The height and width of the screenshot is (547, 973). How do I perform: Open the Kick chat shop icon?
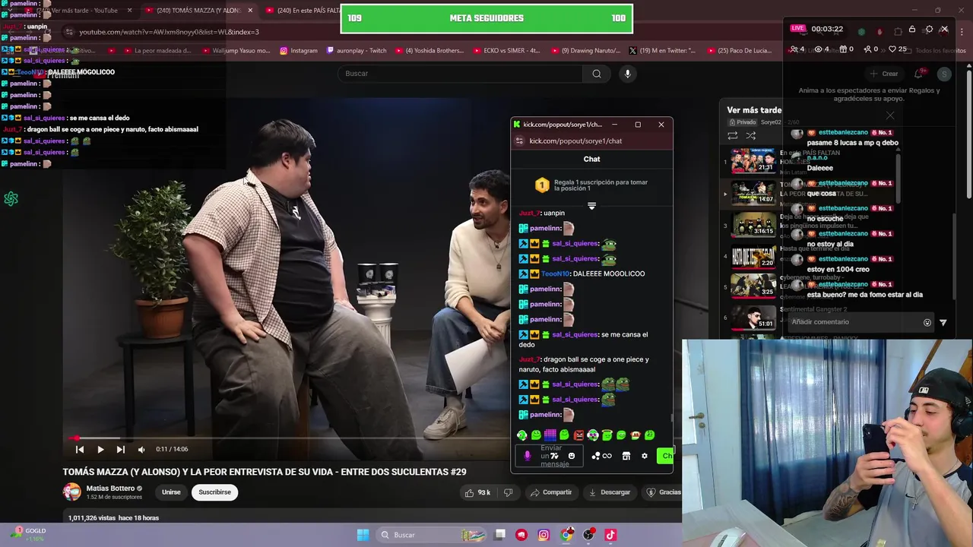click(x=626, y=456)
